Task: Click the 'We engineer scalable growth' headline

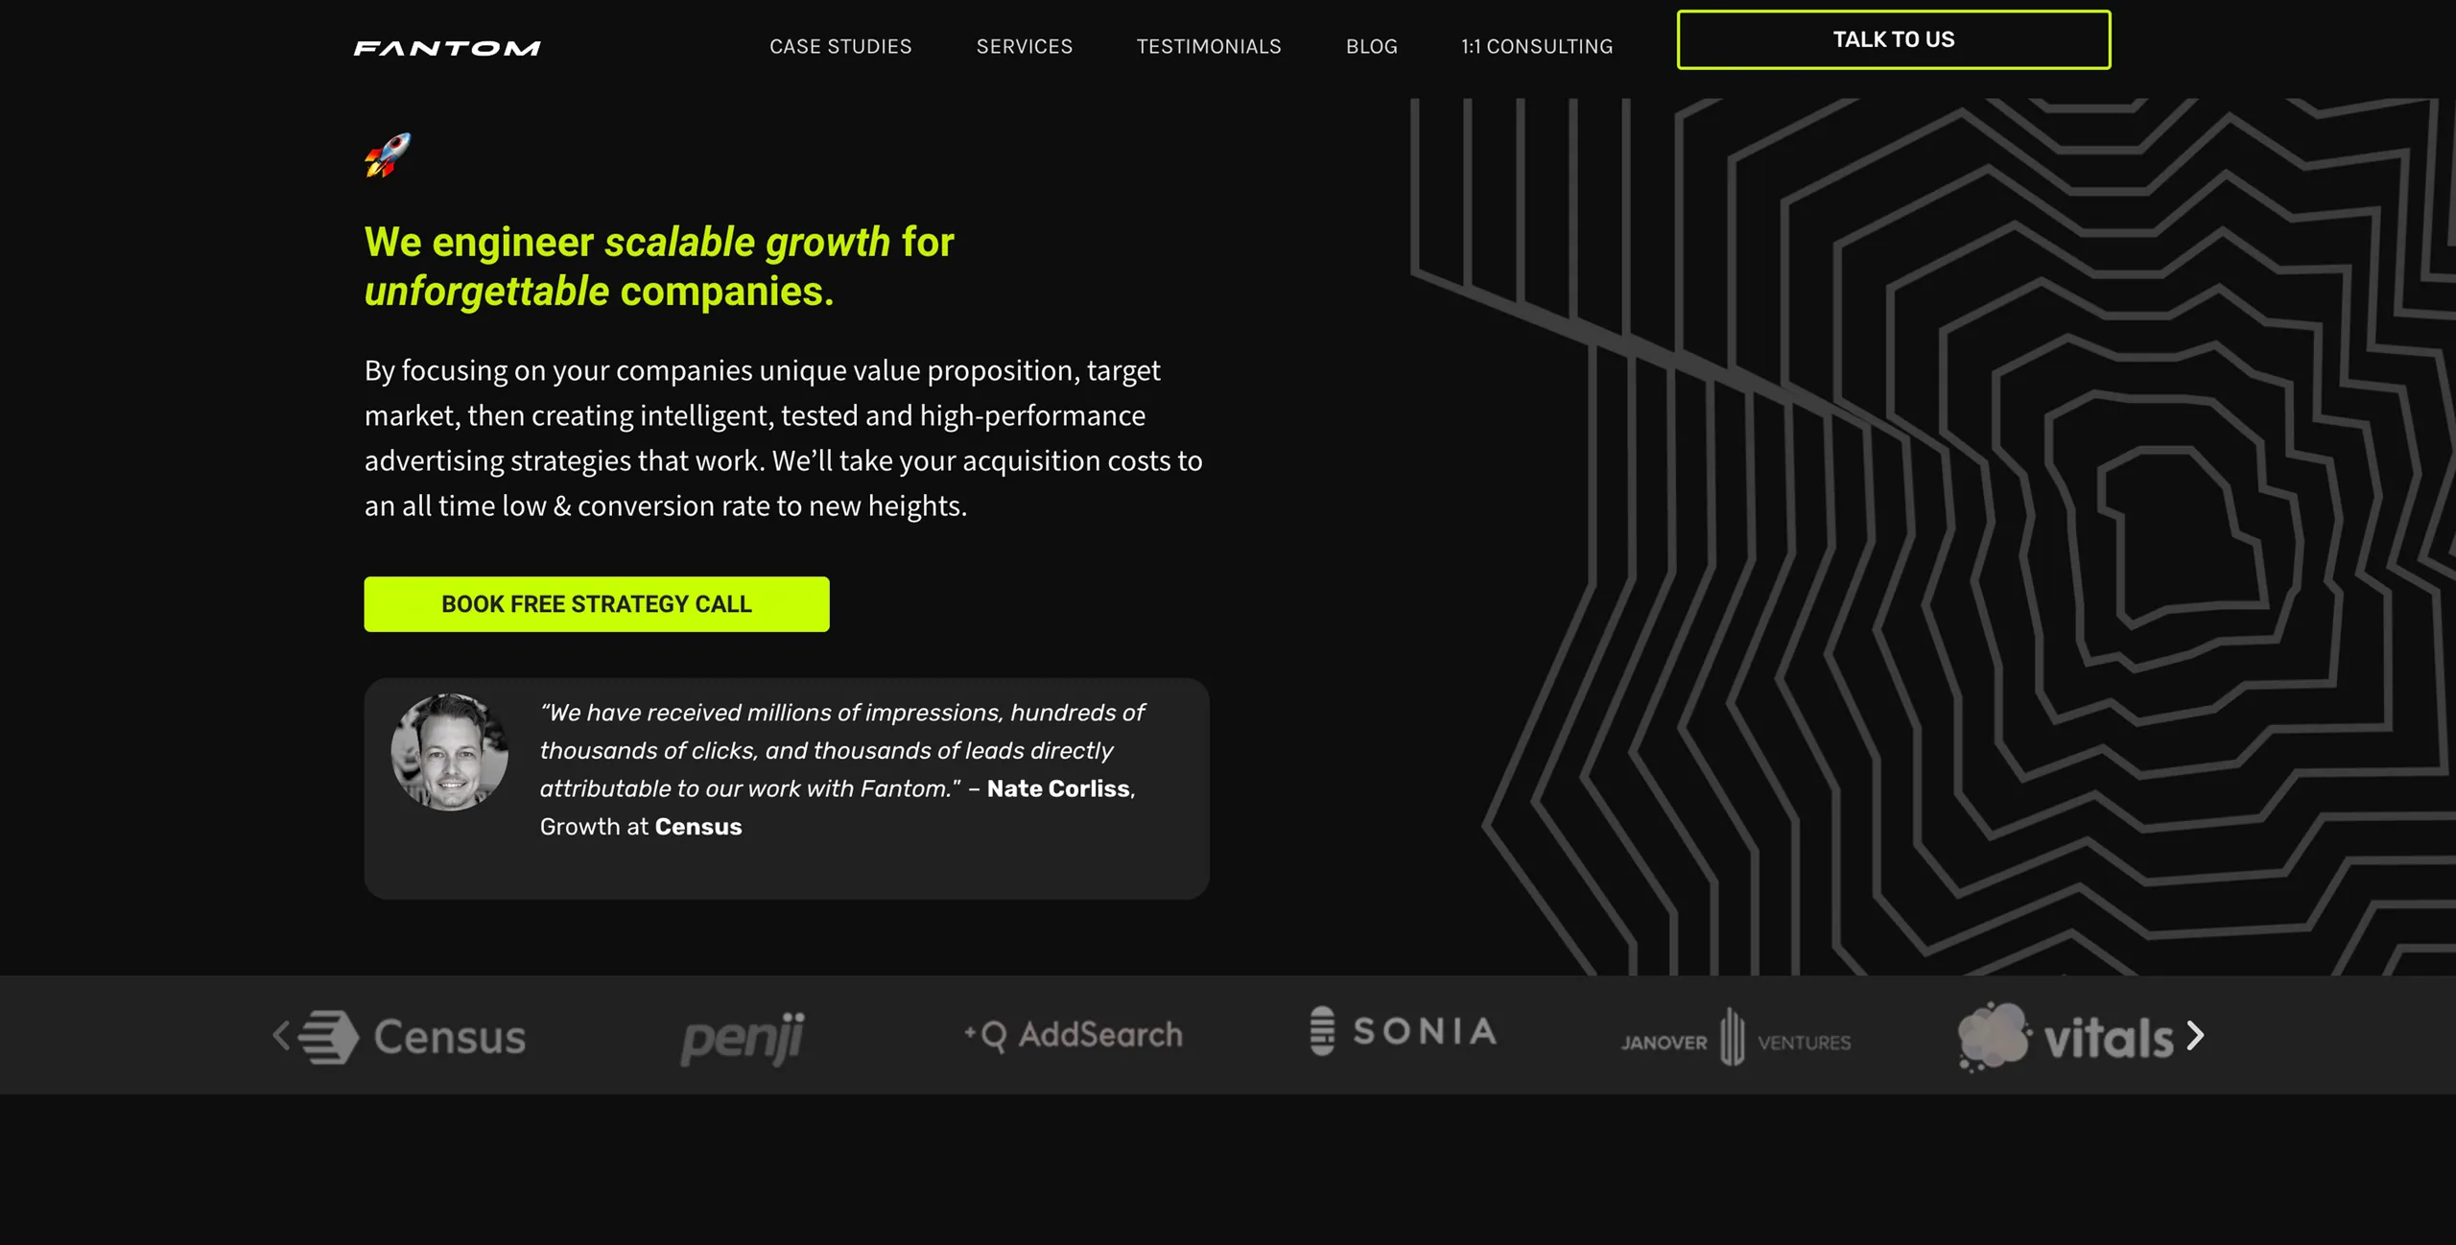Action: [659, 267]
